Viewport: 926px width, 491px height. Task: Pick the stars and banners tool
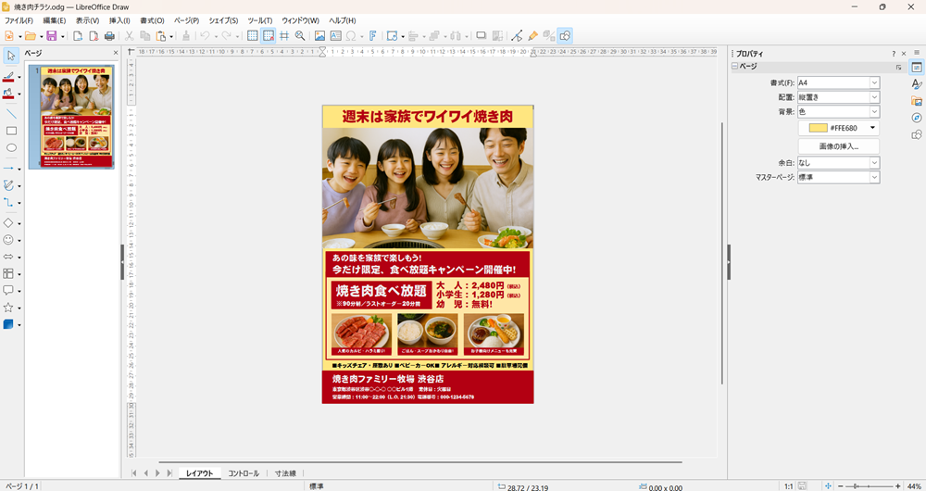coord(8,308)
